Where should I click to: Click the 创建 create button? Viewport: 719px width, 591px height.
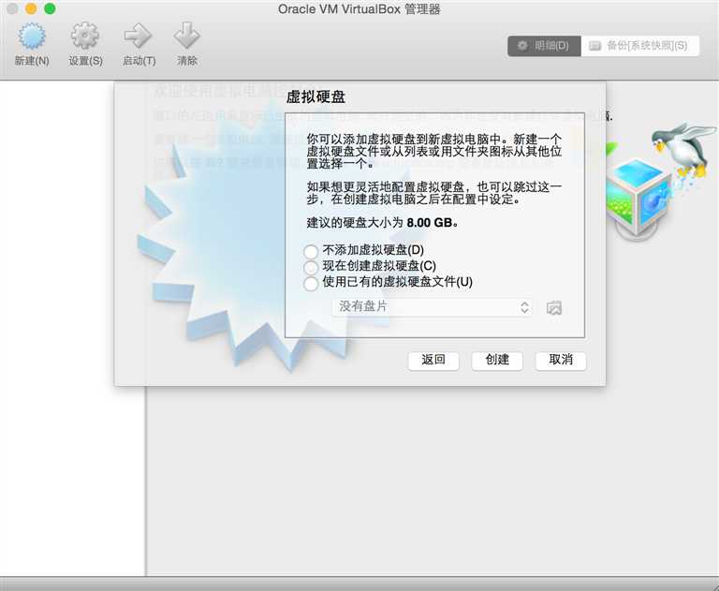point(497,361)
